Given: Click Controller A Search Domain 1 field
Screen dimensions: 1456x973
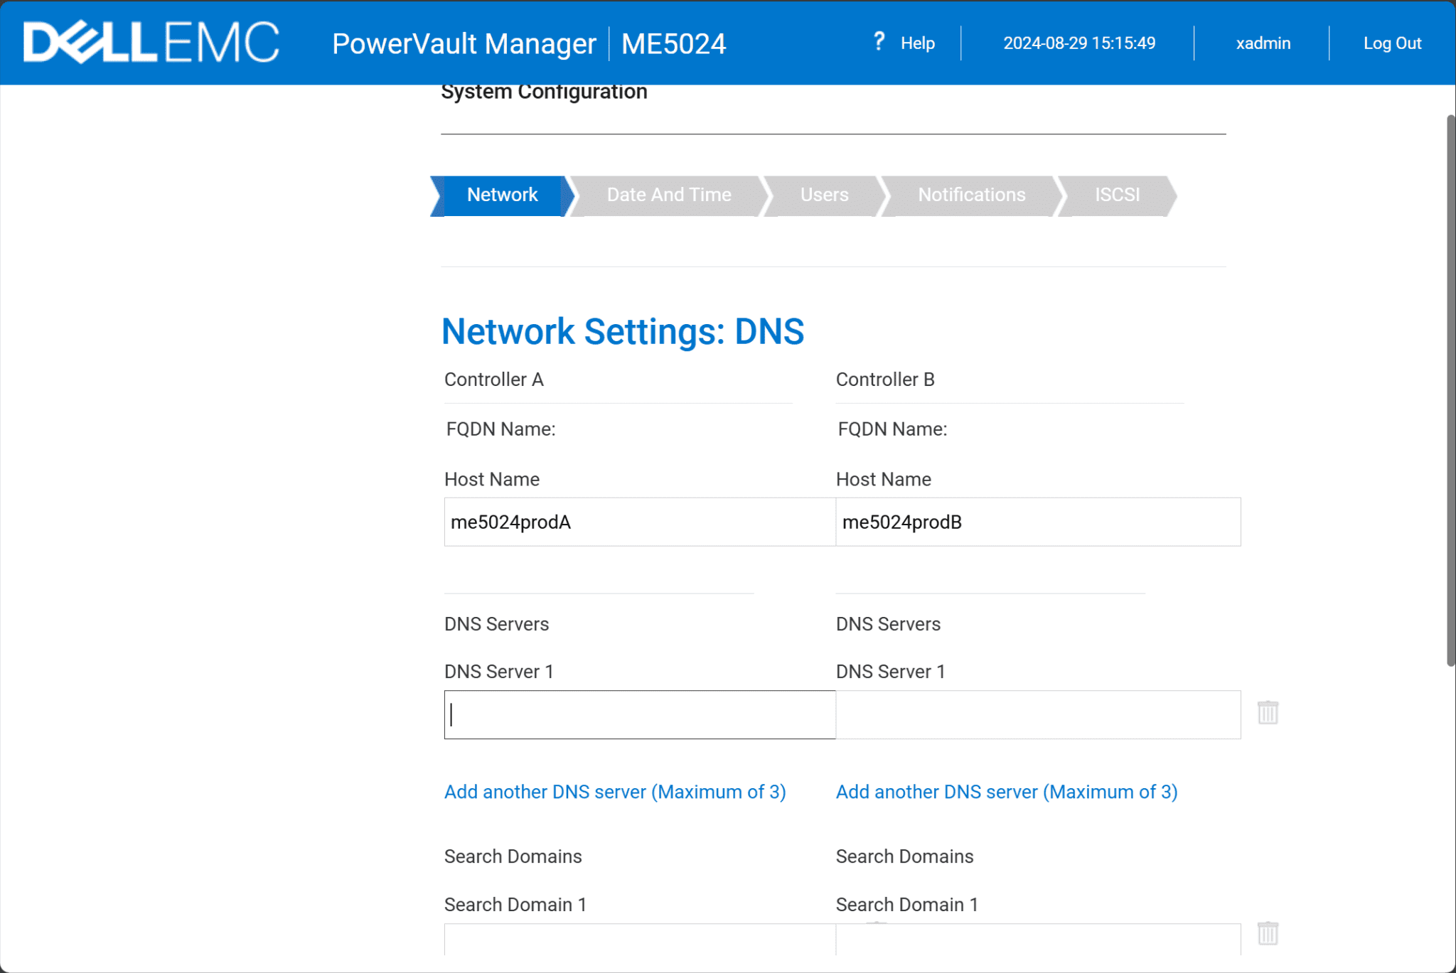Looking at the screenshot, I should 639,940.
